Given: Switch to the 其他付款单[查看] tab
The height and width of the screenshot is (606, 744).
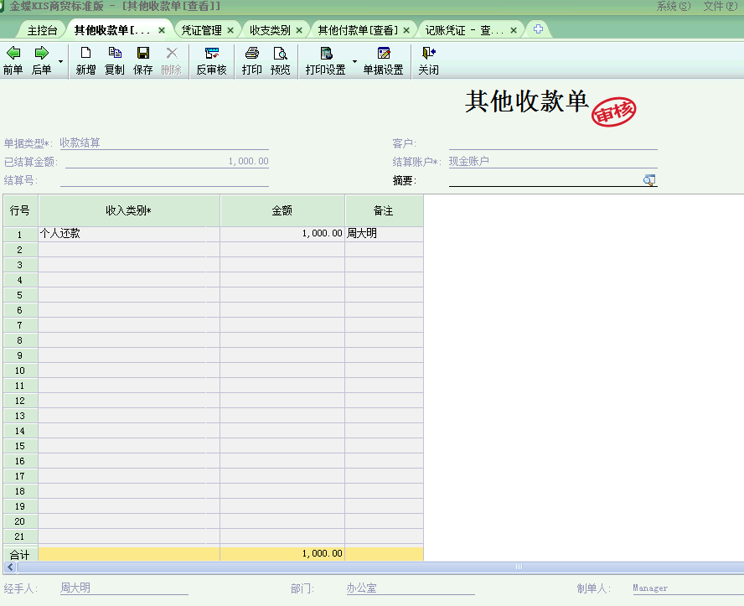Looking at the screenshot, I should 358,30.
